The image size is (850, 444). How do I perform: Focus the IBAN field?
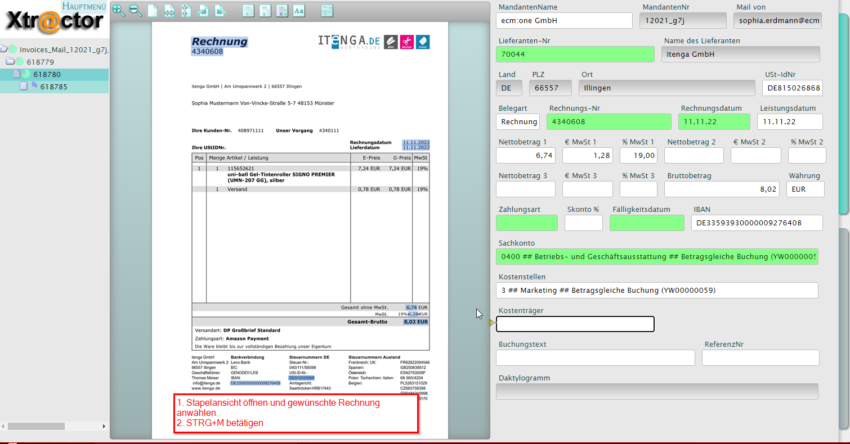pos(757,223)
